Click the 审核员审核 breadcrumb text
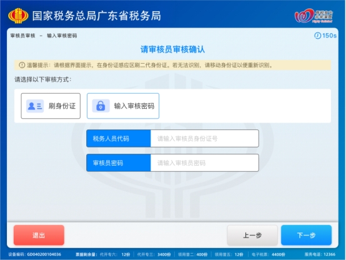The height and width of the screenshot is (260, 346). coord(23,36)
